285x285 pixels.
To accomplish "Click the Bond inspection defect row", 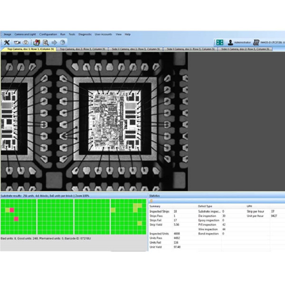I will coord(211,234).
